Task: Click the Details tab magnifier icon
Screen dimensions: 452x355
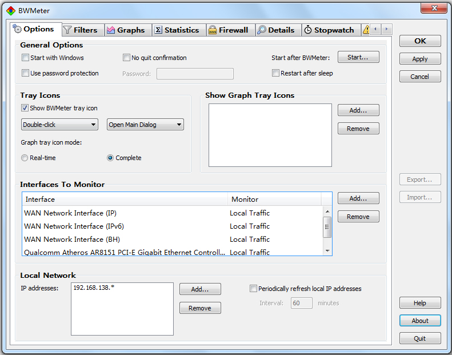Action: [262, 30]
